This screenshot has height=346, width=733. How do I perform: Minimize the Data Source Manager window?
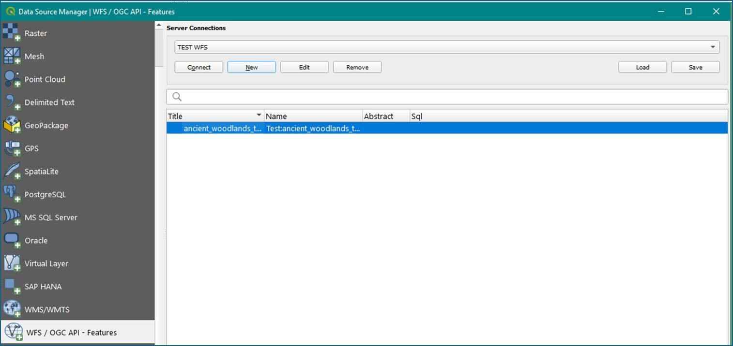click(x=660, y=11)
